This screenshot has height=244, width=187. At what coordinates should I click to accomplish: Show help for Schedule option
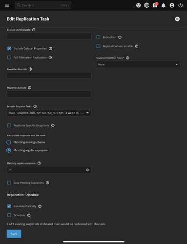pos(29,215)
